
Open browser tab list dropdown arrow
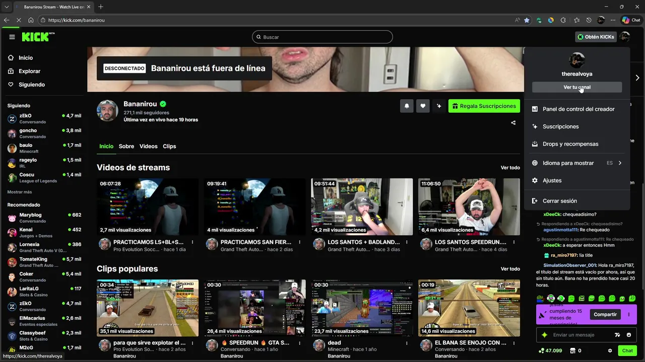pos(6,7)
